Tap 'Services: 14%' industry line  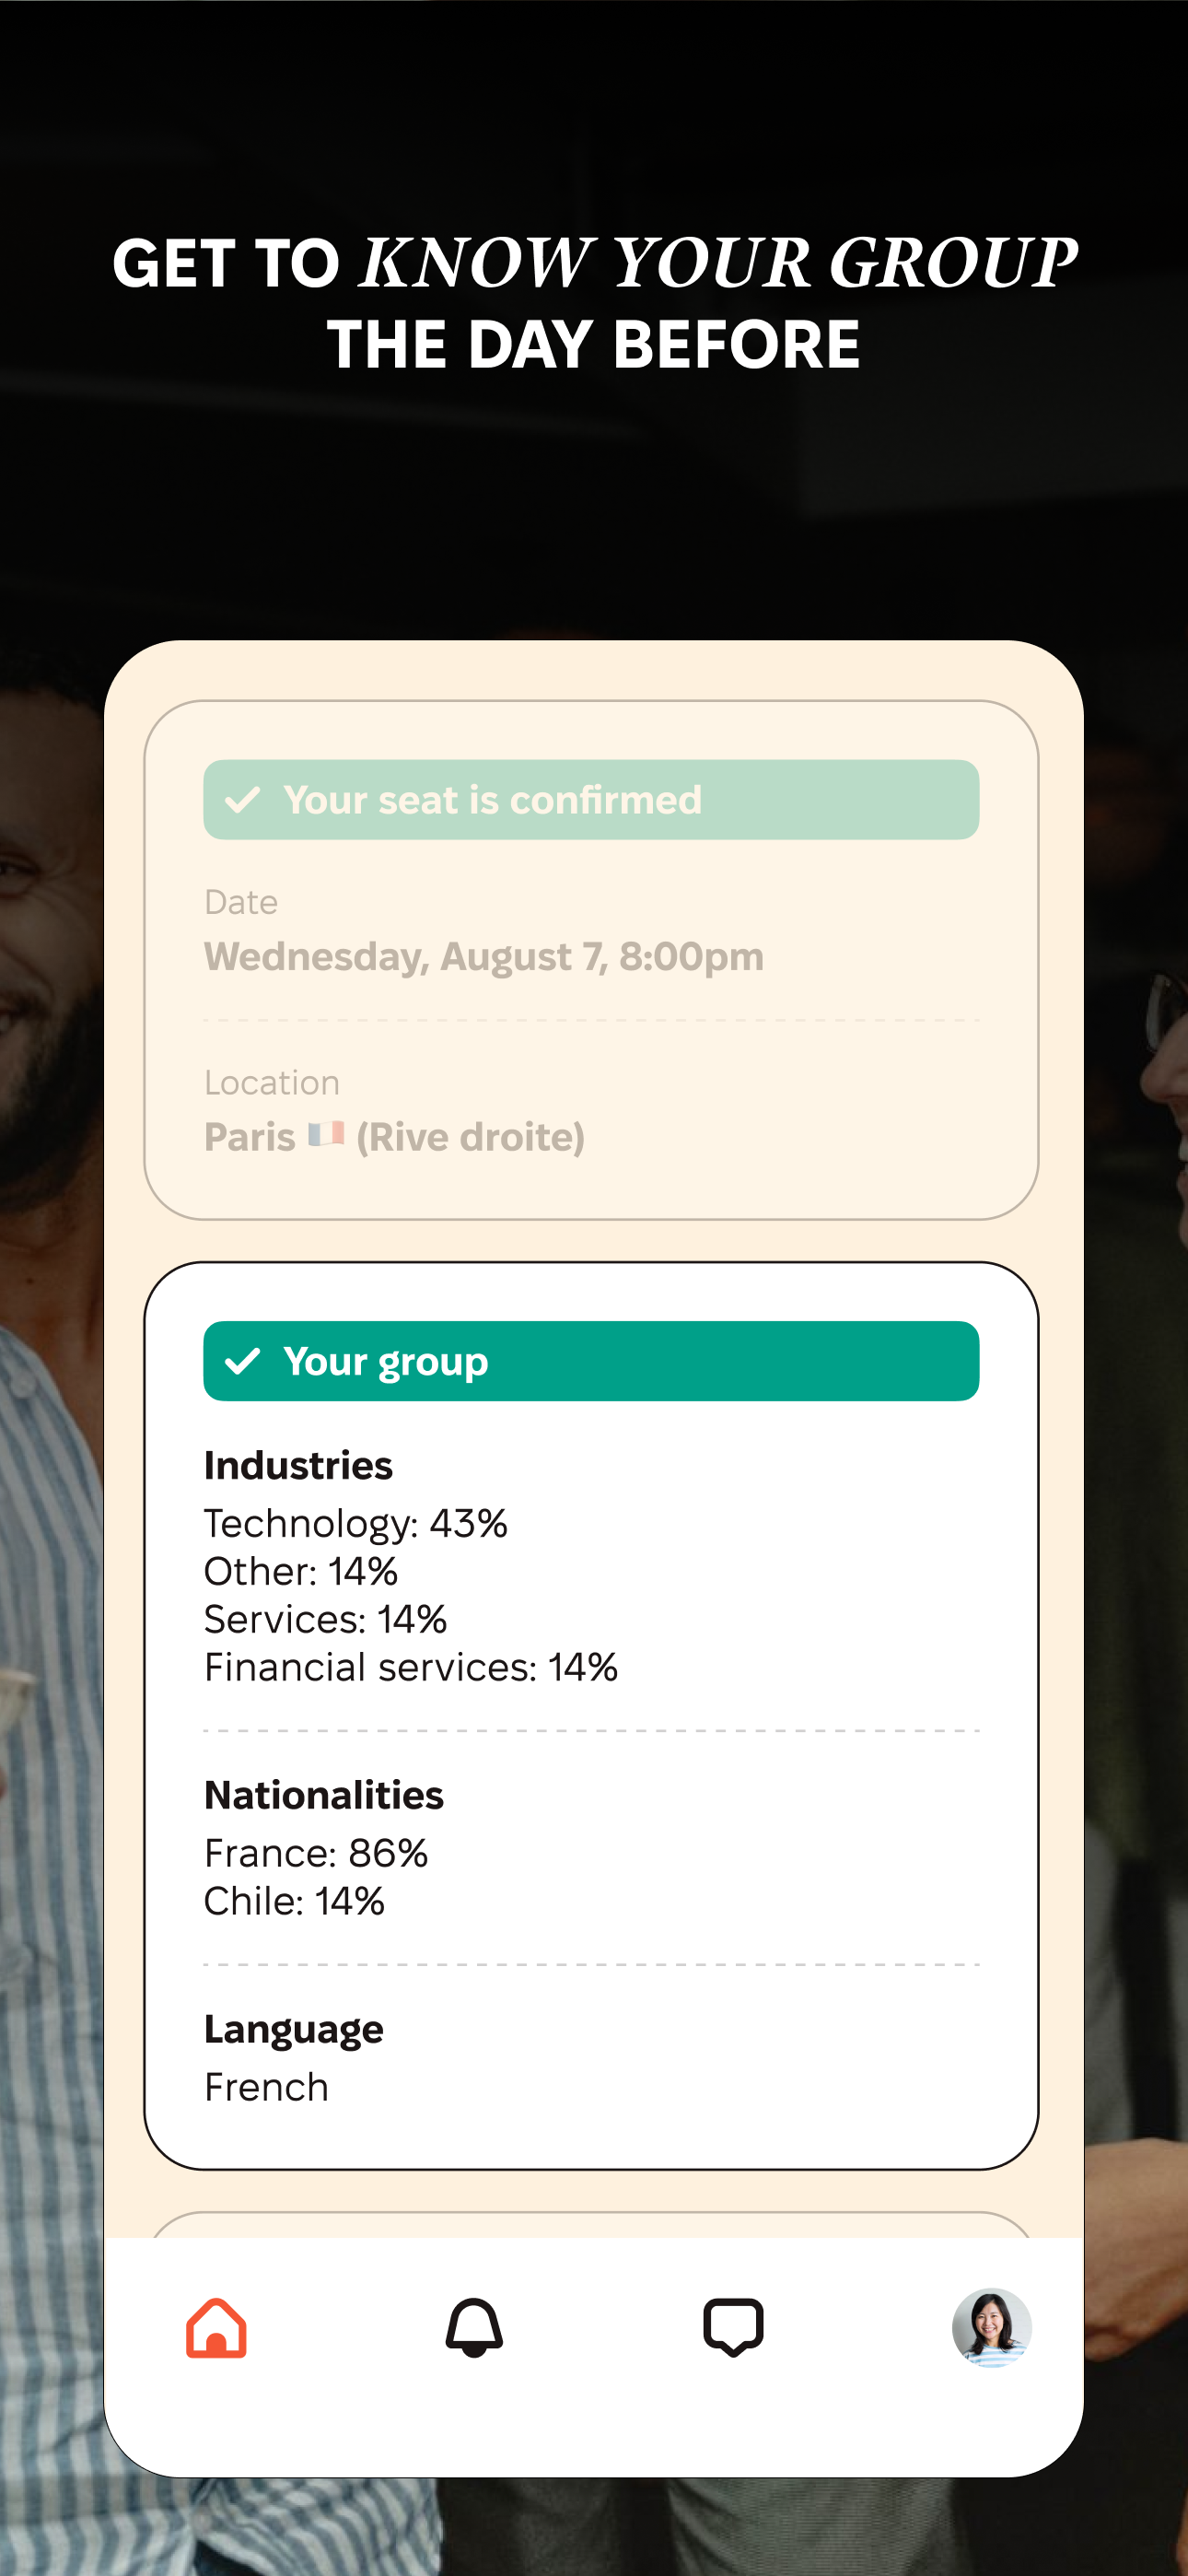click(x=325, y=1619)
